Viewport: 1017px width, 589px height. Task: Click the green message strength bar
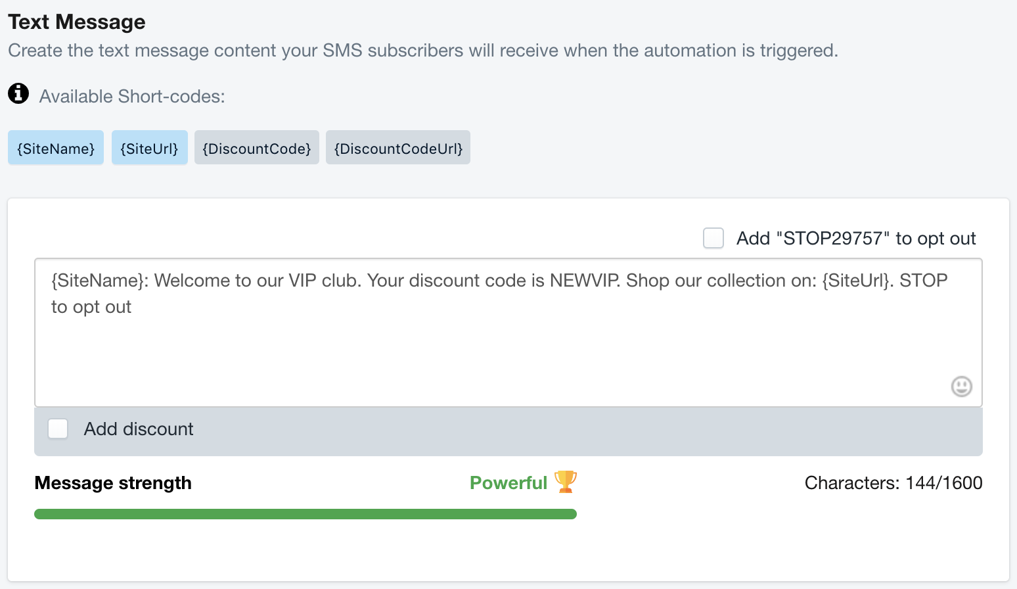305,514
